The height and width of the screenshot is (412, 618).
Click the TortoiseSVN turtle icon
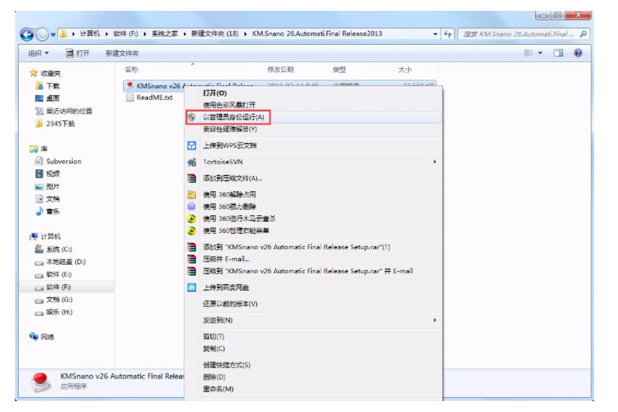pos(192,162)
